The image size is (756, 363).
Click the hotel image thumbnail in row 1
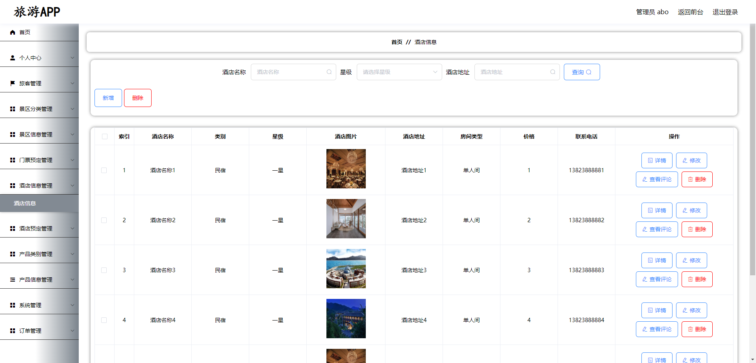tap(346, 169)
